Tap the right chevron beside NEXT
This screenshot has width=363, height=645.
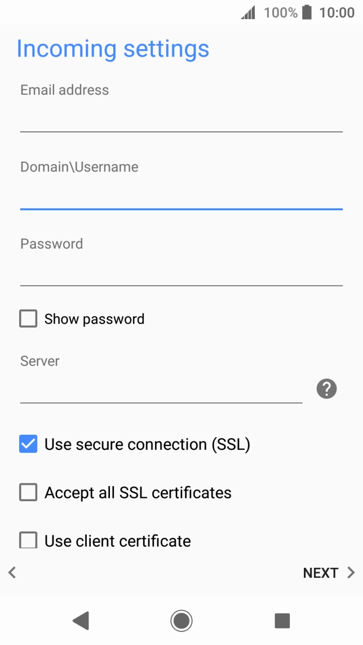(351, 573)
